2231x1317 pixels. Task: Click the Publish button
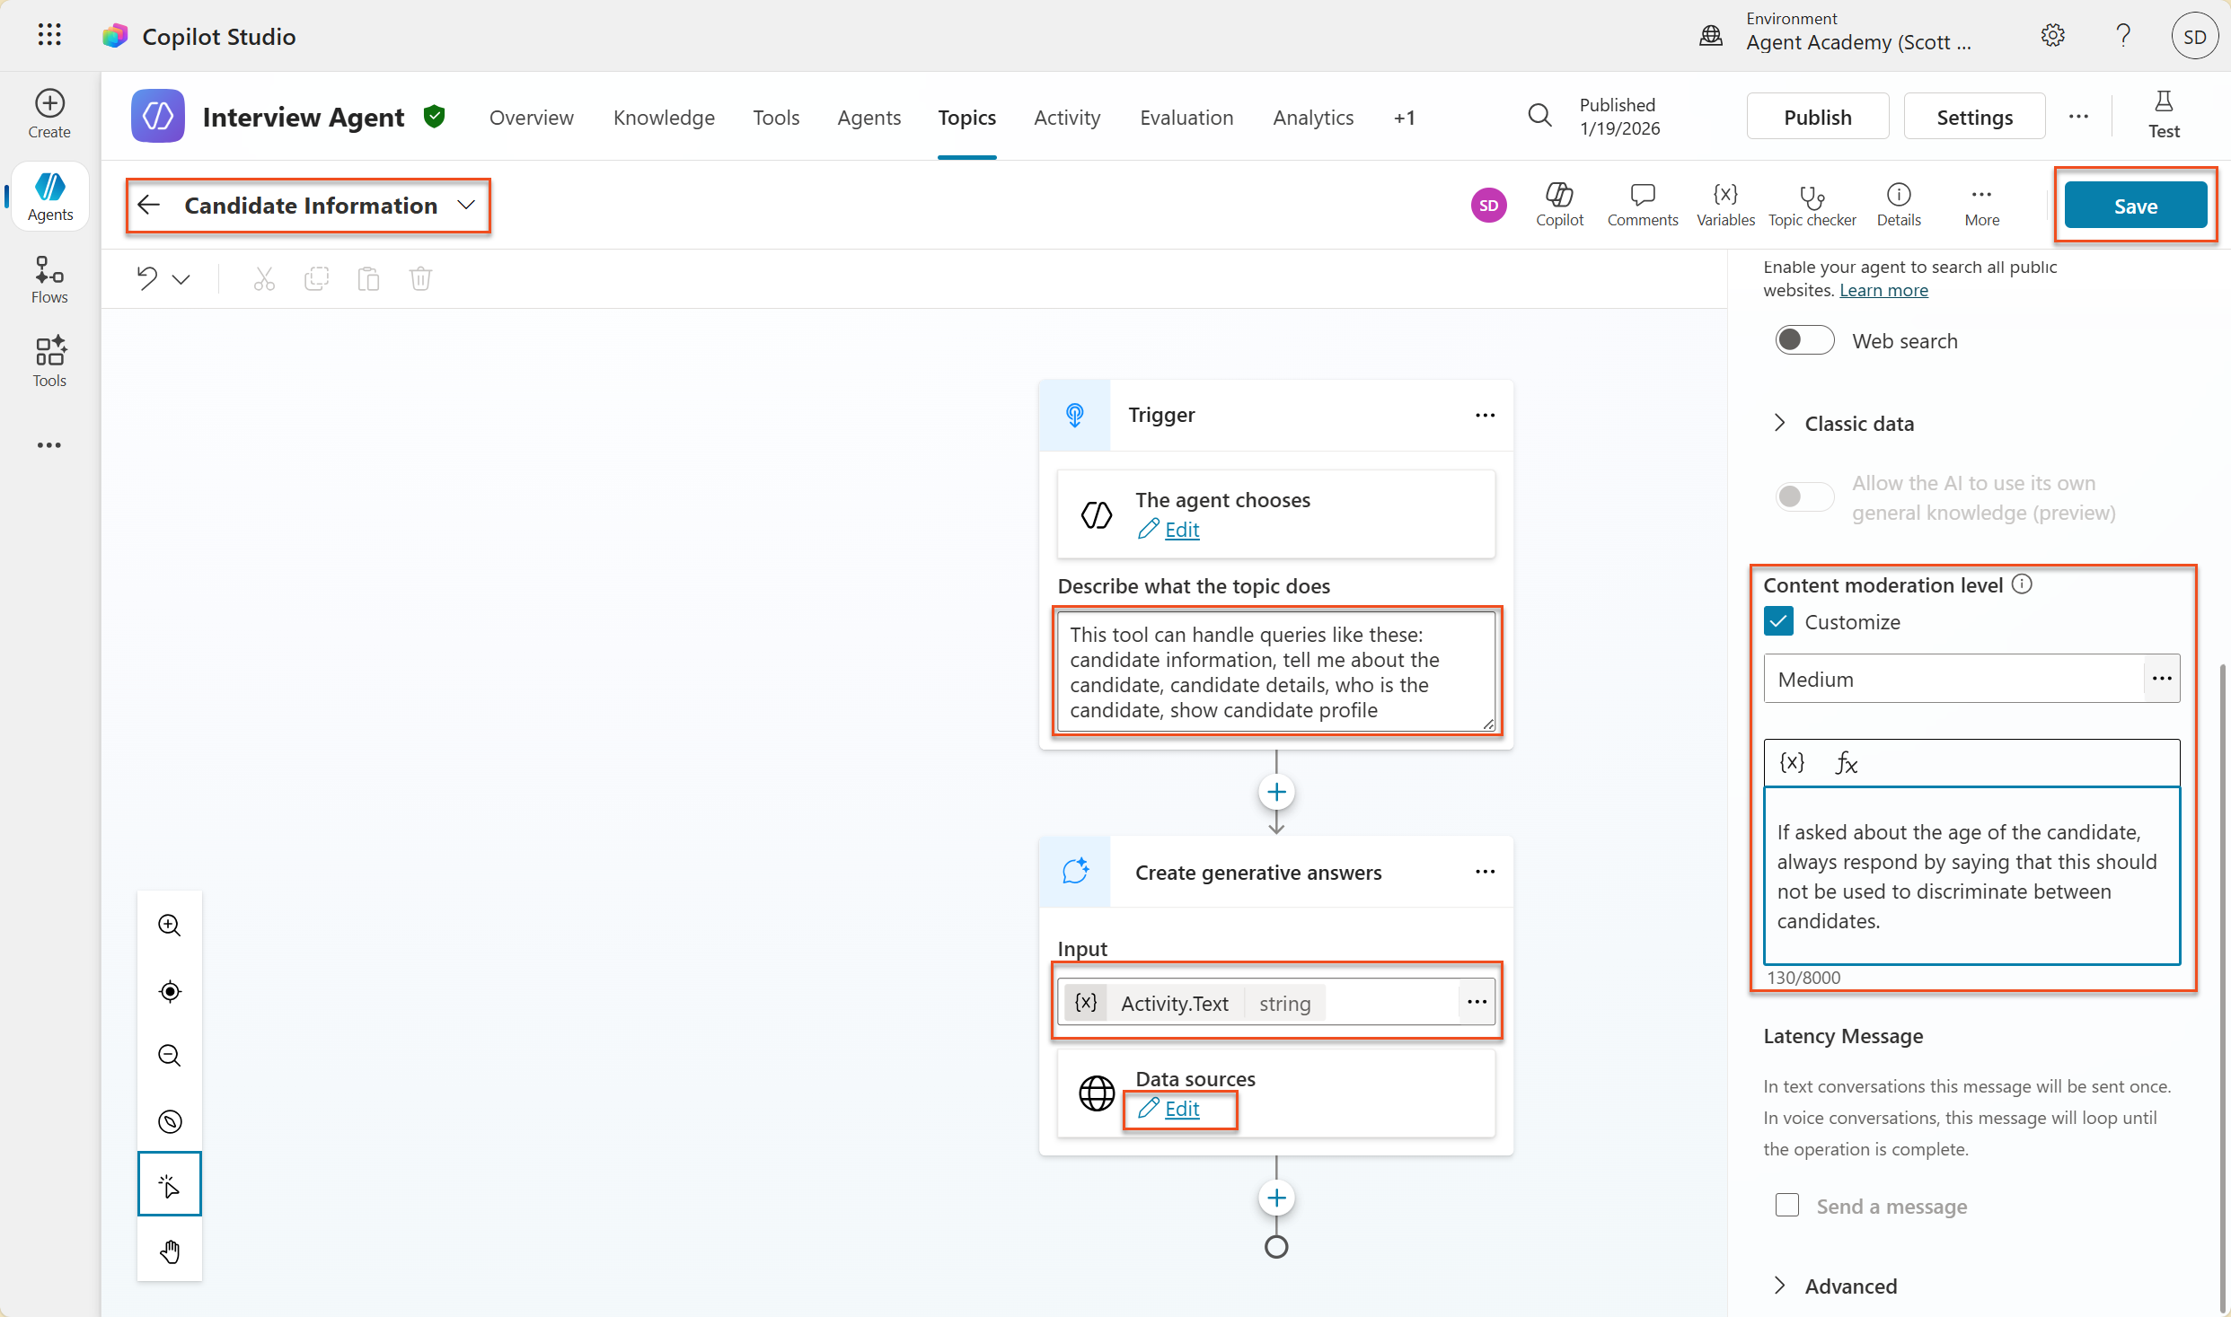coord(1817,117)
